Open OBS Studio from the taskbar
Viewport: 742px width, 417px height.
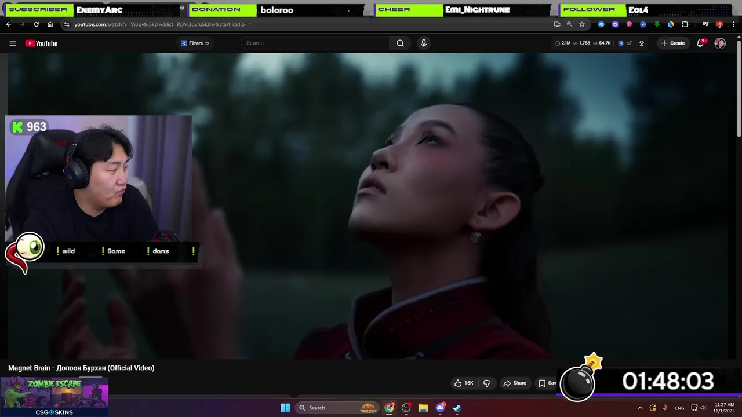pyautogui.click(x=406, y=408)
